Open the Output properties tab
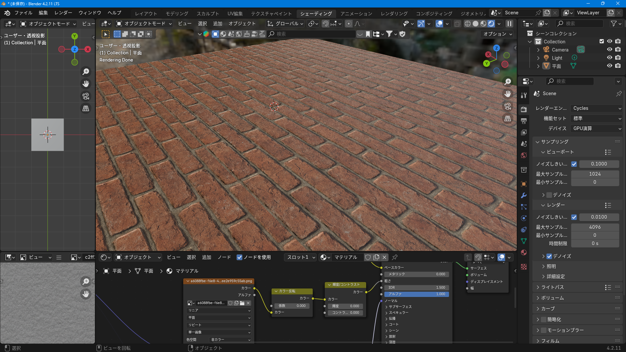 coord(524,121)
